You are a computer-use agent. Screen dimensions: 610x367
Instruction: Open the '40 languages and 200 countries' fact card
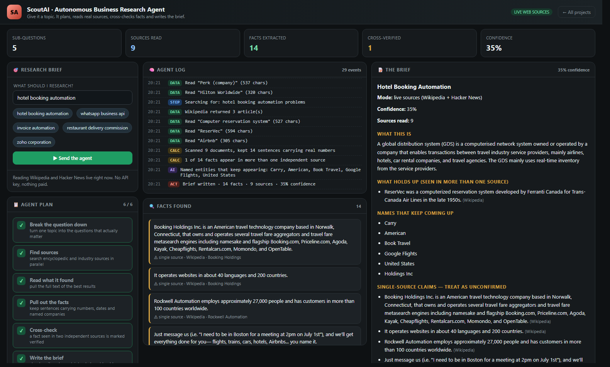click(x=255, y=279)
